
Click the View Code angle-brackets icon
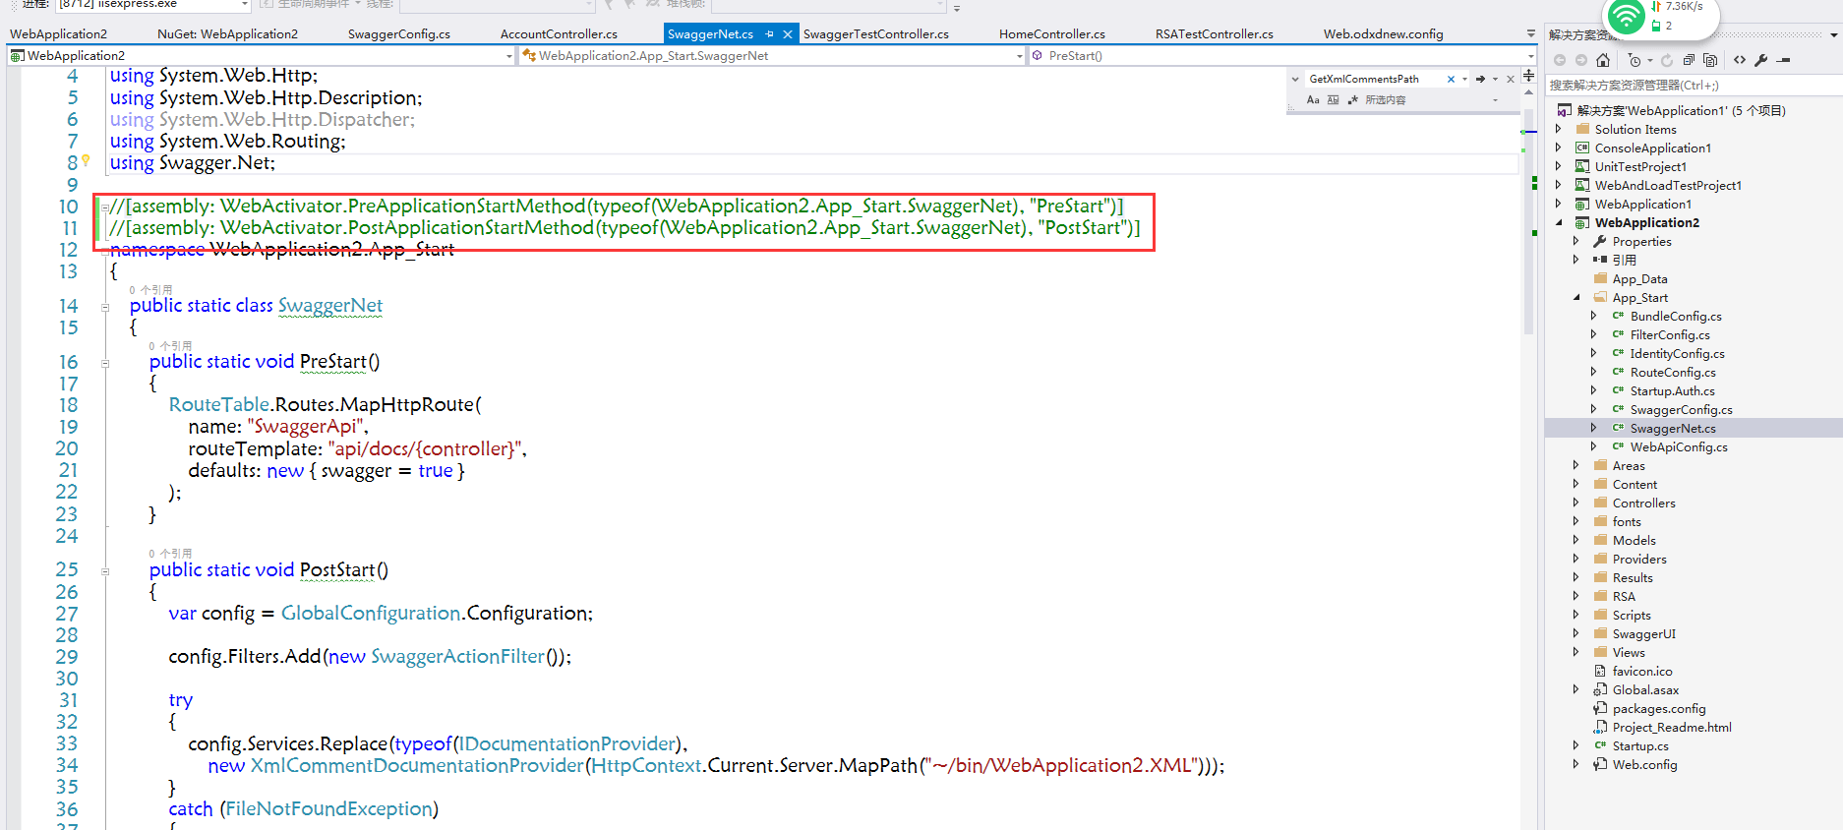point(1740,60)
